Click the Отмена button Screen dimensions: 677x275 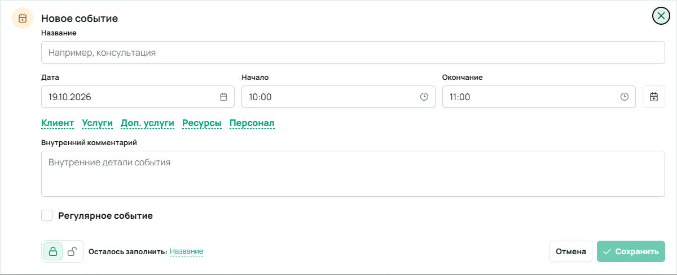coord(571,251)
